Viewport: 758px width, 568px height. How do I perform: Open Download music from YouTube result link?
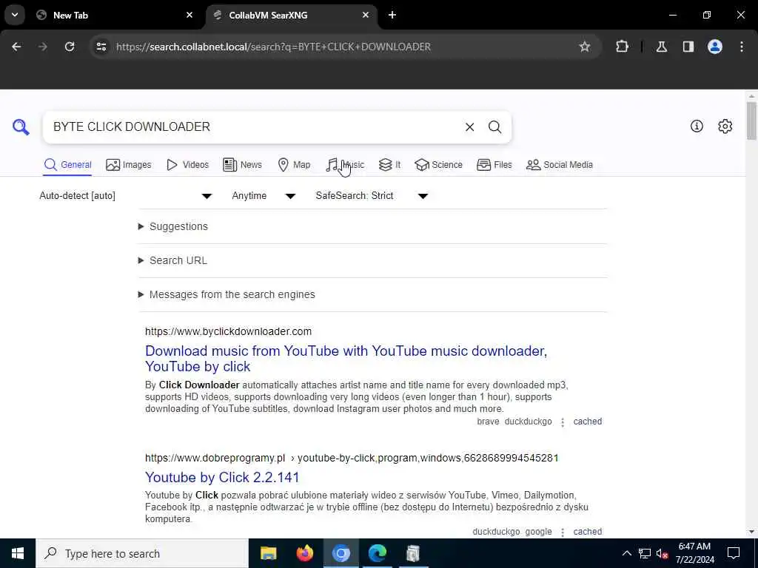click(346, 359)
